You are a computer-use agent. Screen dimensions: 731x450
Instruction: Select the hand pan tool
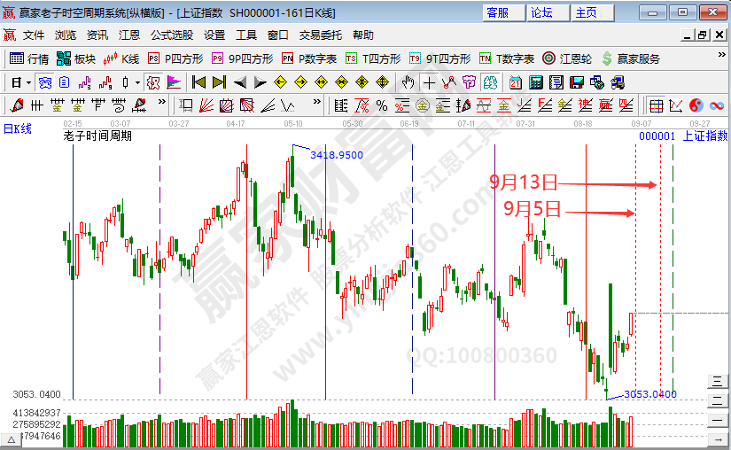(x=408, y=82)
